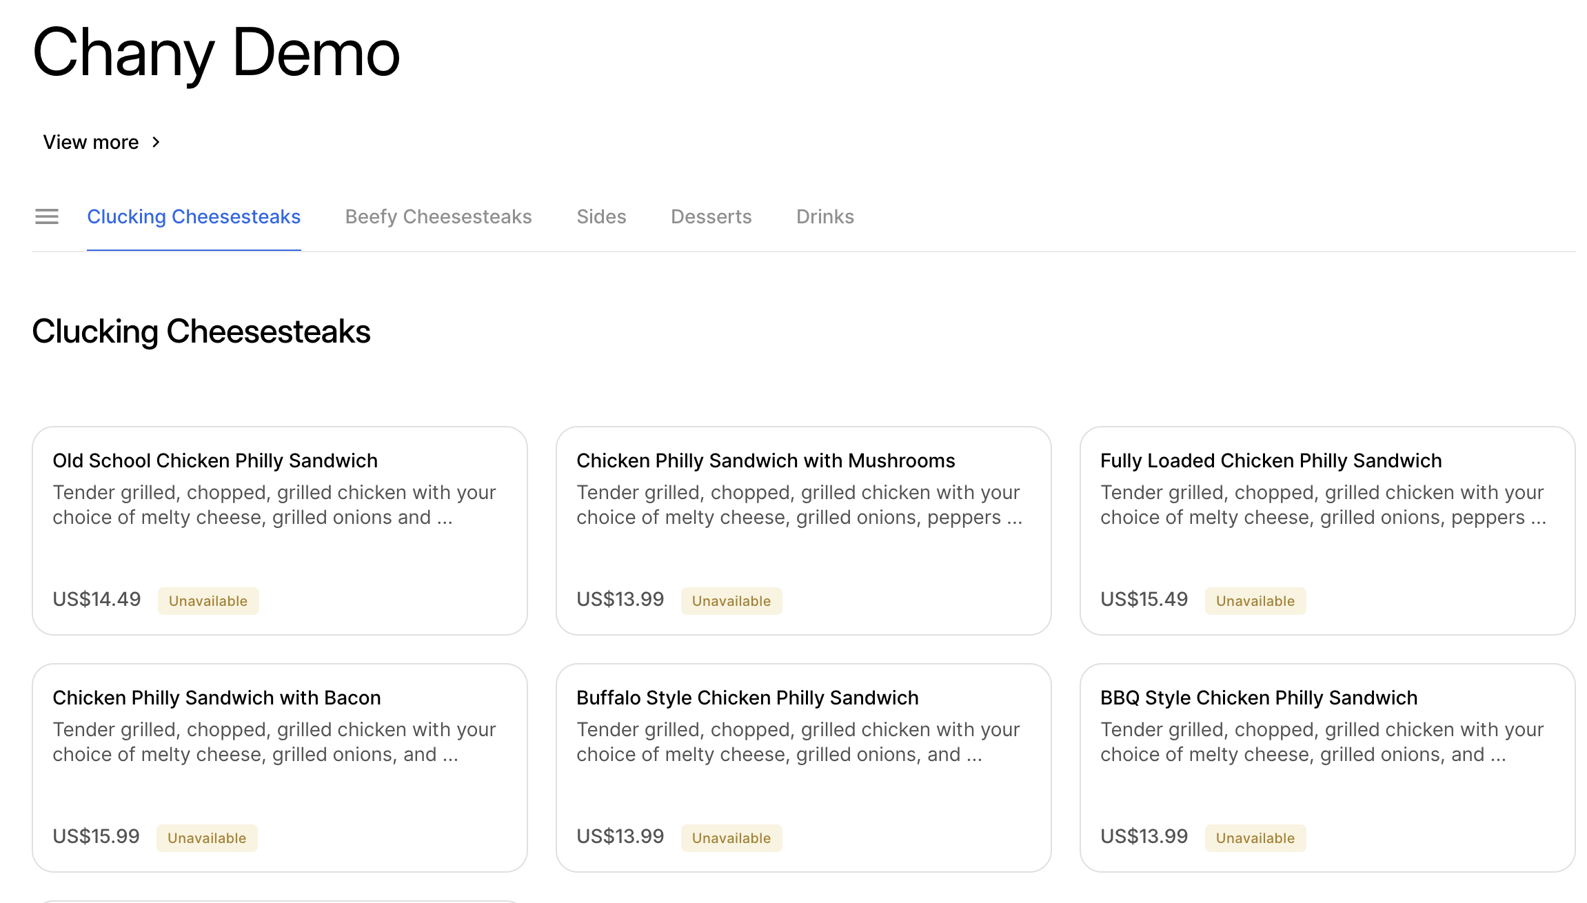Screen dimensions: 1587x903
Task: Click Unavailable badge on BBQ Style sandwich
Action: pyautogui.click(x=1255, y=838)
